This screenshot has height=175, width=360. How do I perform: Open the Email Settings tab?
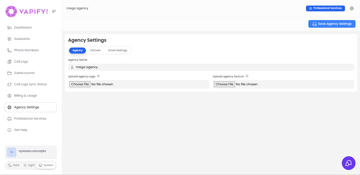[x=118, y=50]
